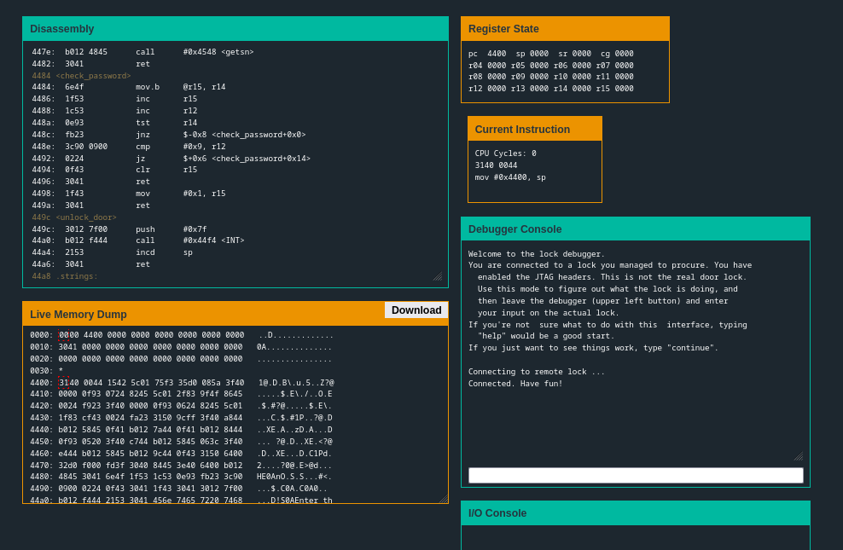The image size is (843, 550).
Task: Click the call #0x4548 <getsn> instruction line
Action: point(142,52)
